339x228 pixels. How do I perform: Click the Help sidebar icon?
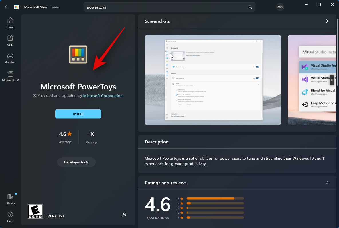coord(10,216)
